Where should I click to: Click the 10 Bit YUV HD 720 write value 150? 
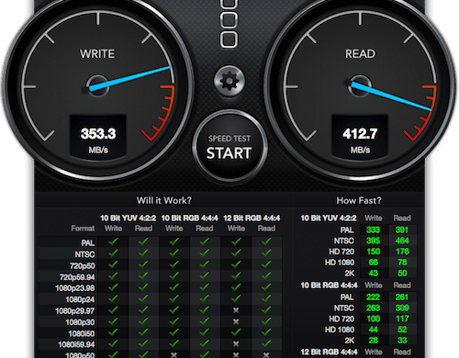(x=374, y=252)
